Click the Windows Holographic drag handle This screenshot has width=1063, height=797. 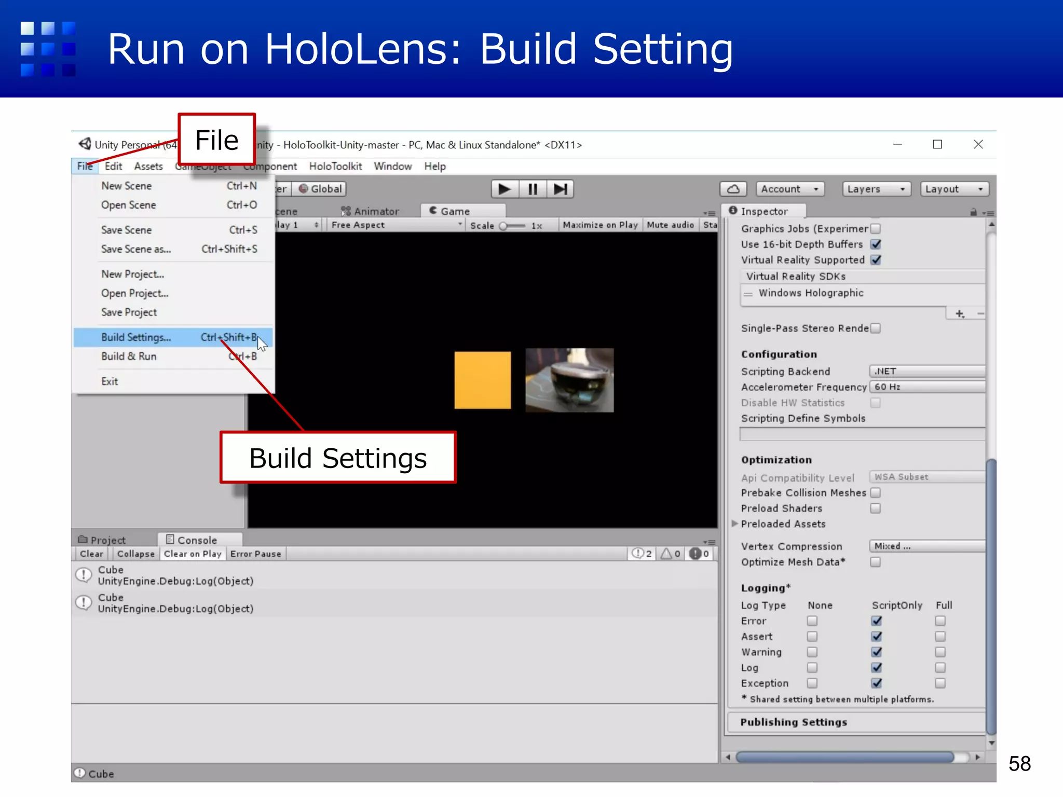click(x=748, y=294)
